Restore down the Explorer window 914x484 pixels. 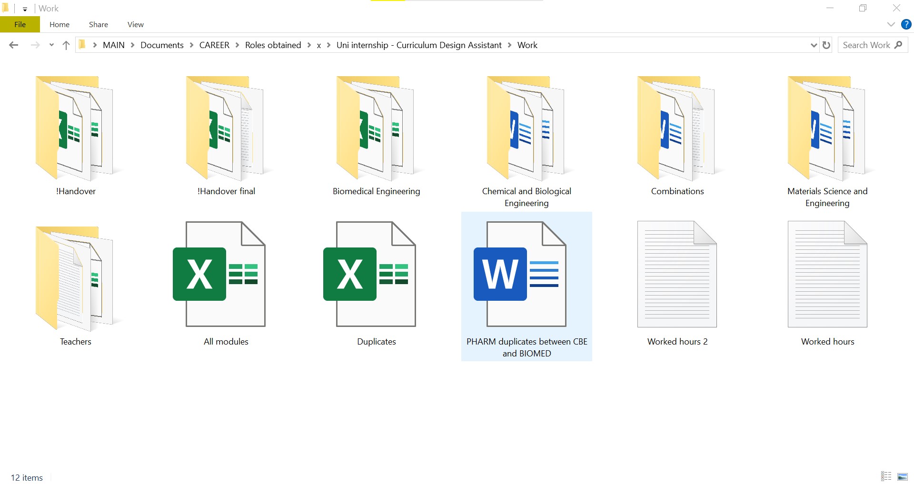(x=863, y=8)
